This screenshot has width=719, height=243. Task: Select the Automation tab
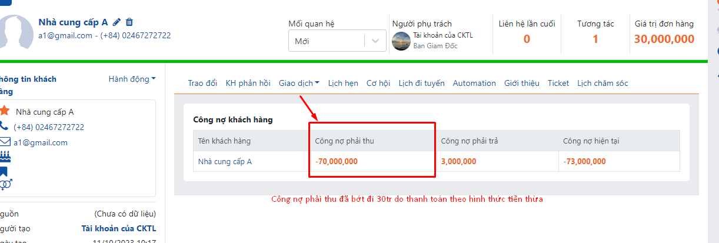pos(474,83)
